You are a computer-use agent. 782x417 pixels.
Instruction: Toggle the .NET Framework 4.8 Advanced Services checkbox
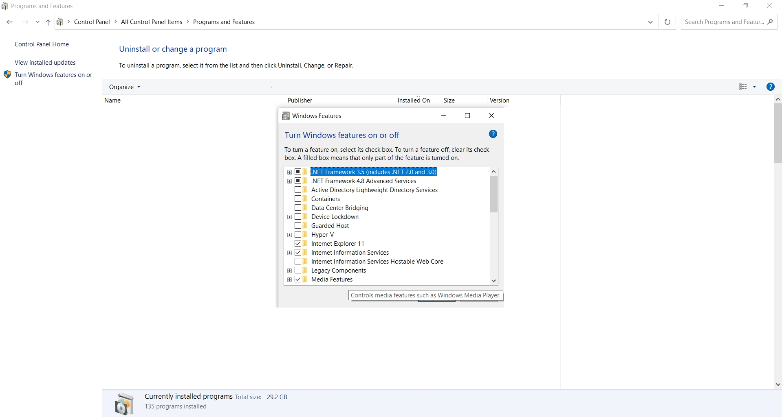pyautogui.click(x=298, y=181)
